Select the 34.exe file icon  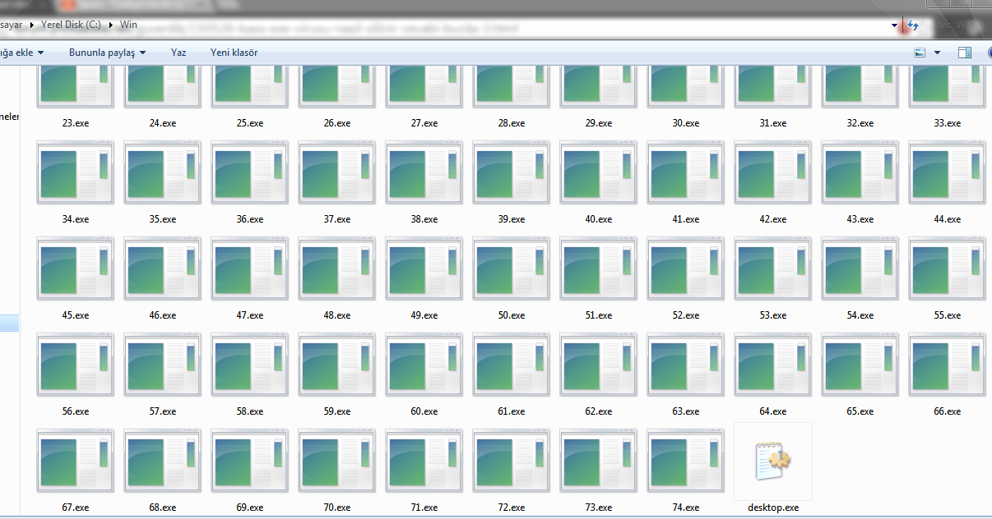click(76, 172)
